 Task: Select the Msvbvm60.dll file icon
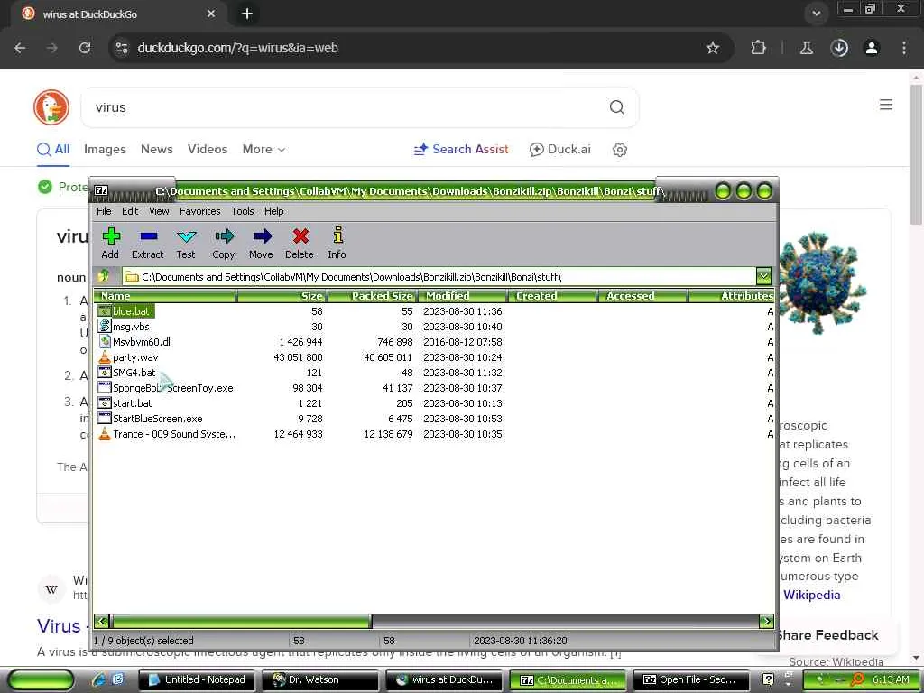coord(105,341)
